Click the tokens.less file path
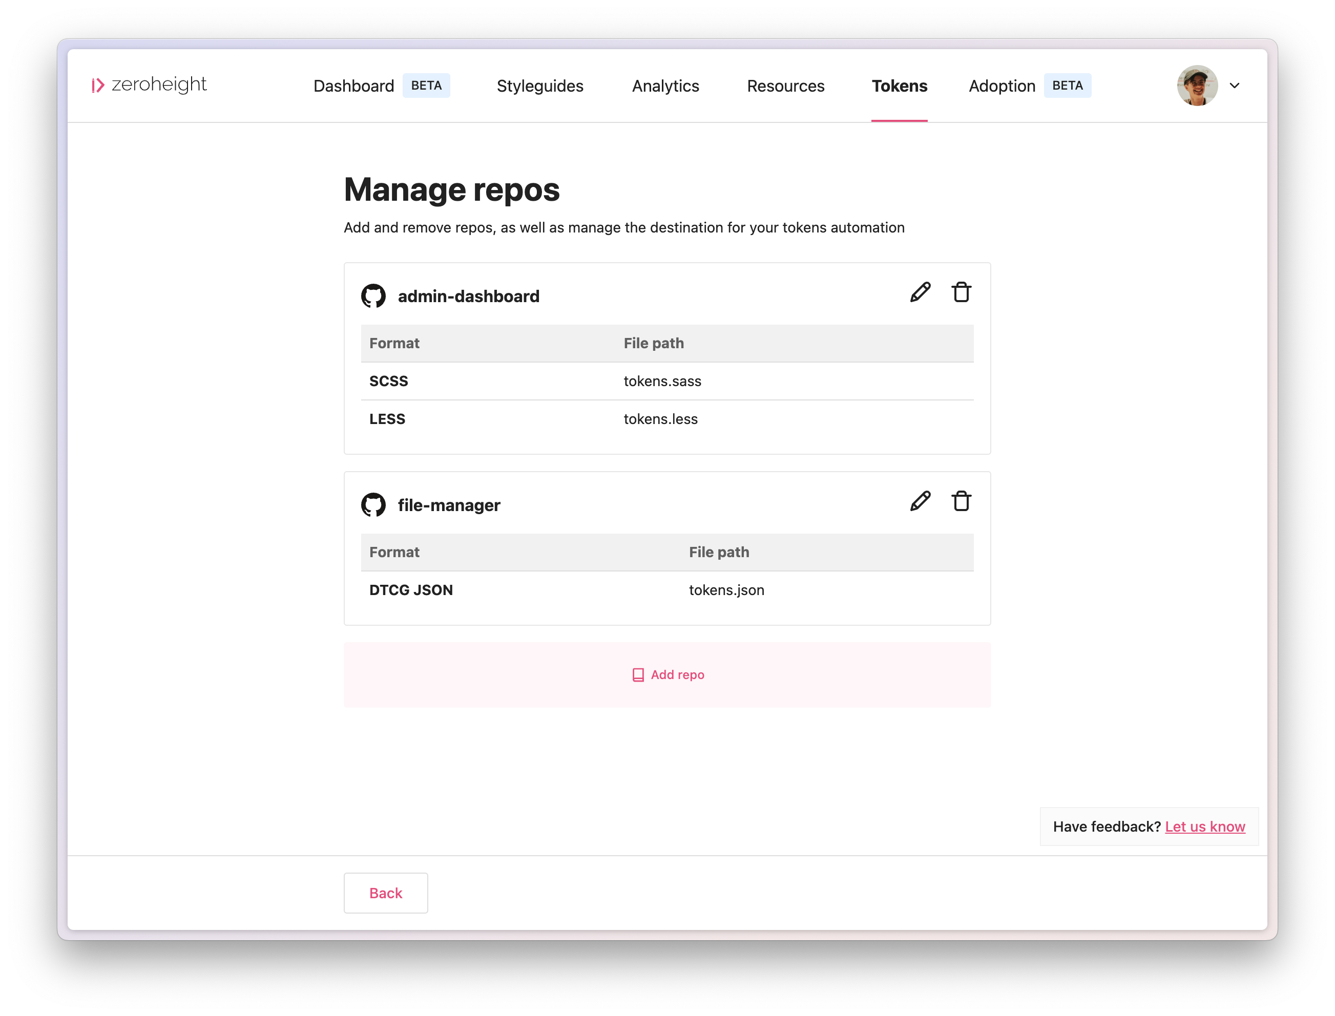 pos(660,419)
